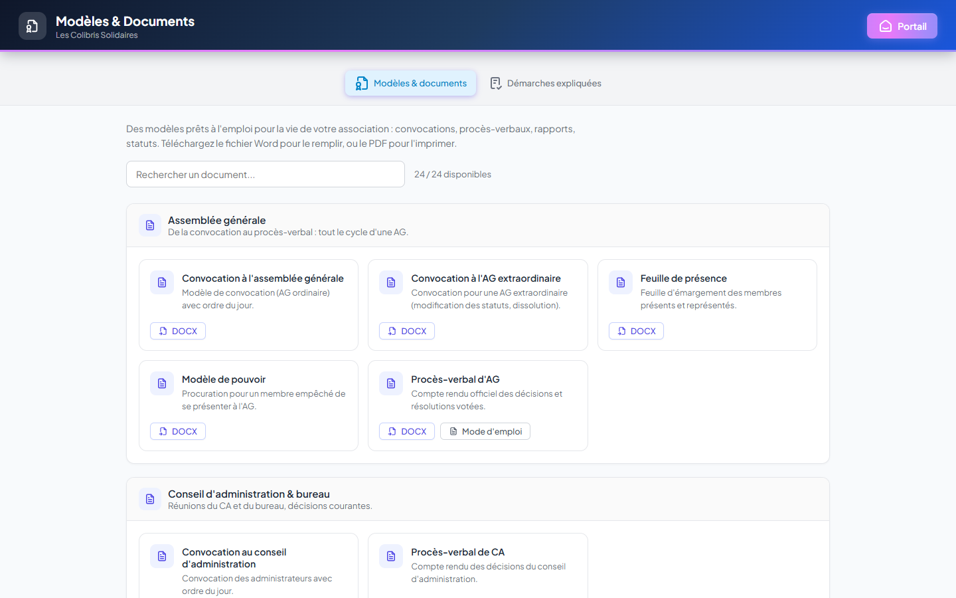Viewport: 956px width, 598px height.
Task: Click the Convocation à l'AG extraordinaire document icon
Action: (391, 282)
